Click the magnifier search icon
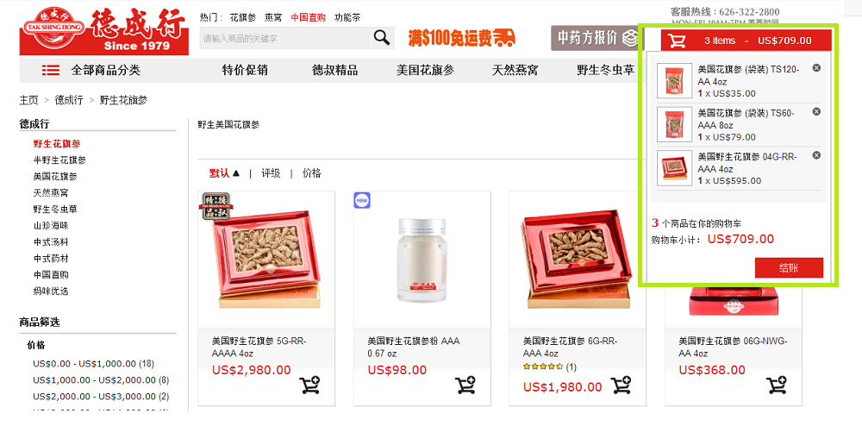The height and width of the screenshot is (426, 862). tap(382, 37)
